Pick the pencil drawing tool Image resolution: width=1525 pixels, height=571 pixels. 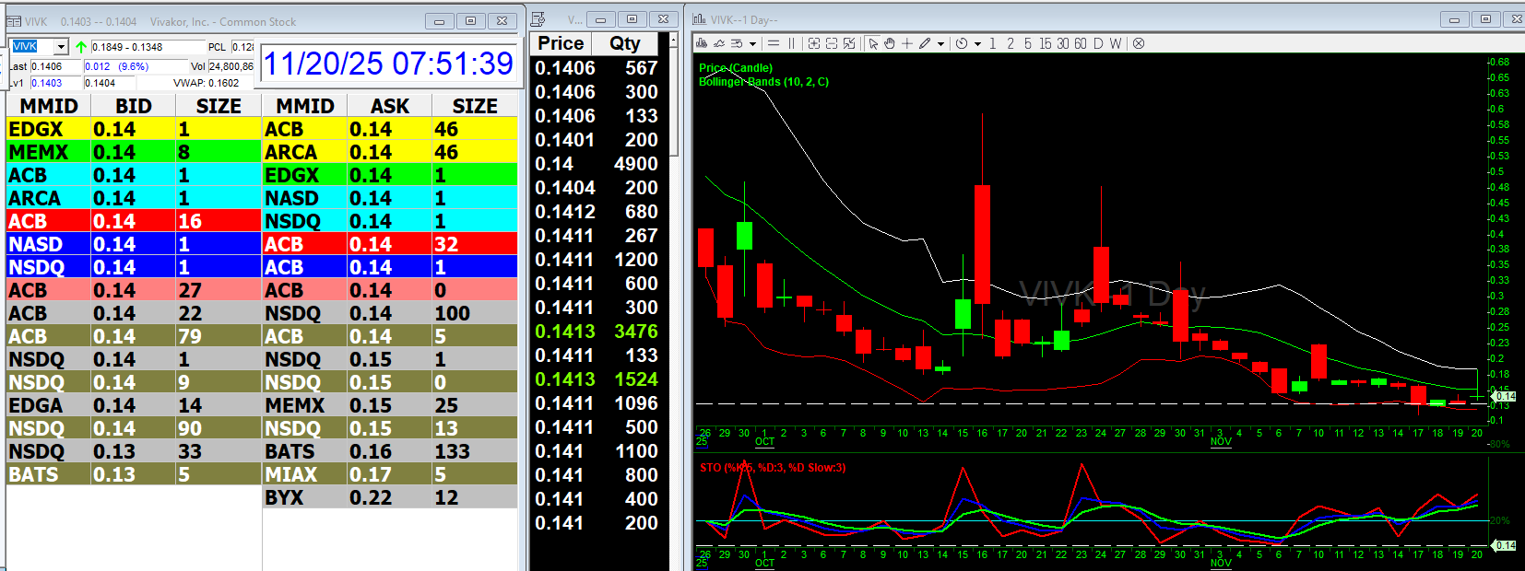click(x=925, y=43)
